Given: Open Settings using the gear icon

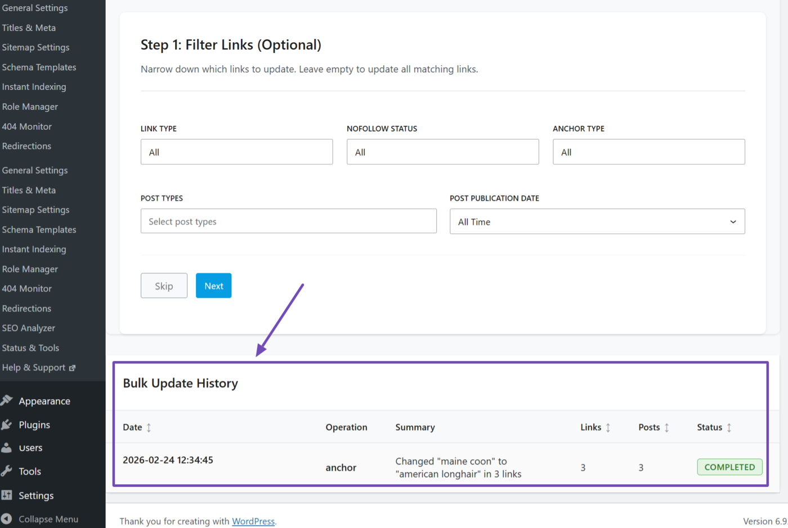Looking at the screenshot, I should point(8,495).
